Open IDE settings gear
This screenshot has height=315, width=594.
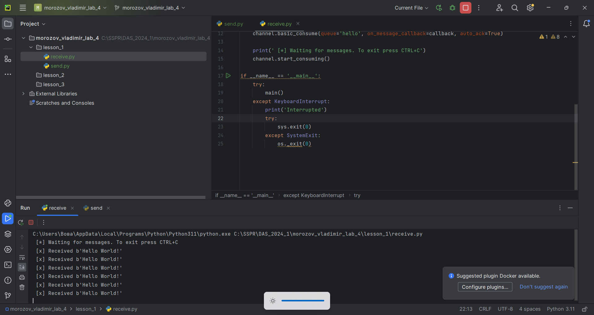[530, 8]
